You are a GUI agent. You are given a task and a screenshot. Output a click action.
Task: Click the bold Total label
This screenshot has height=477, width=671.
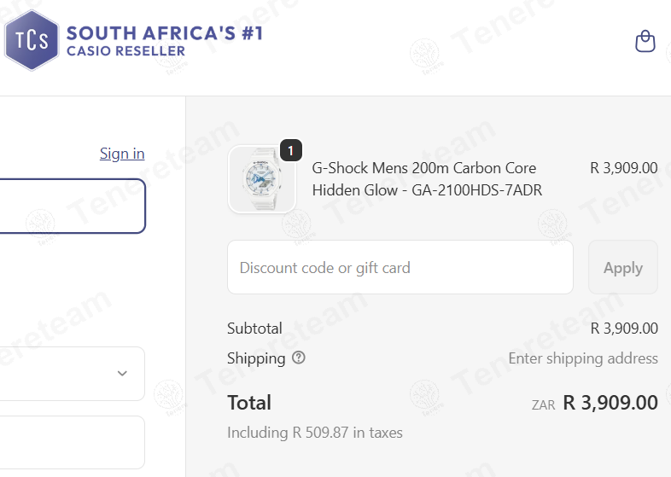(249, 403)
